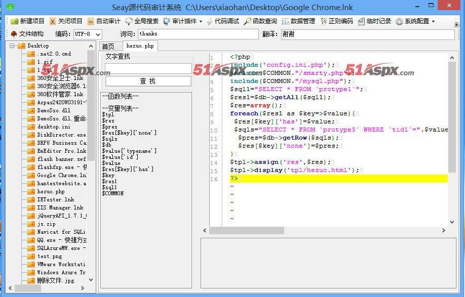Click $db in the variable list
This screenshot has height=297, width=465.
(106, 145)
